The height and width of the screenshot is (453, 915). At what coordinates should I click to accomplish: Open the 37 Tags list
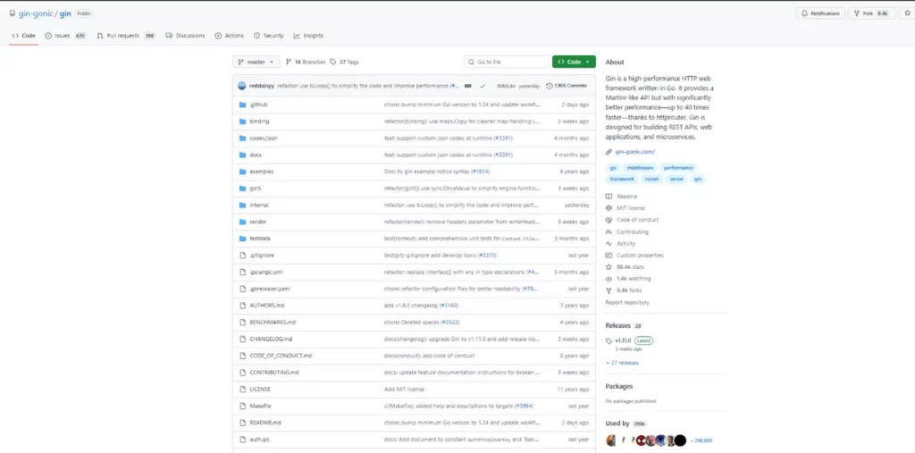point(344,62)
